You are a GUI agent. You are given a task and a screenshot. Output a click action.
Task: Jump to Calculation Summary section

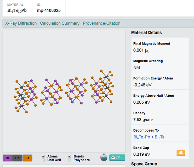coord(60,23)
